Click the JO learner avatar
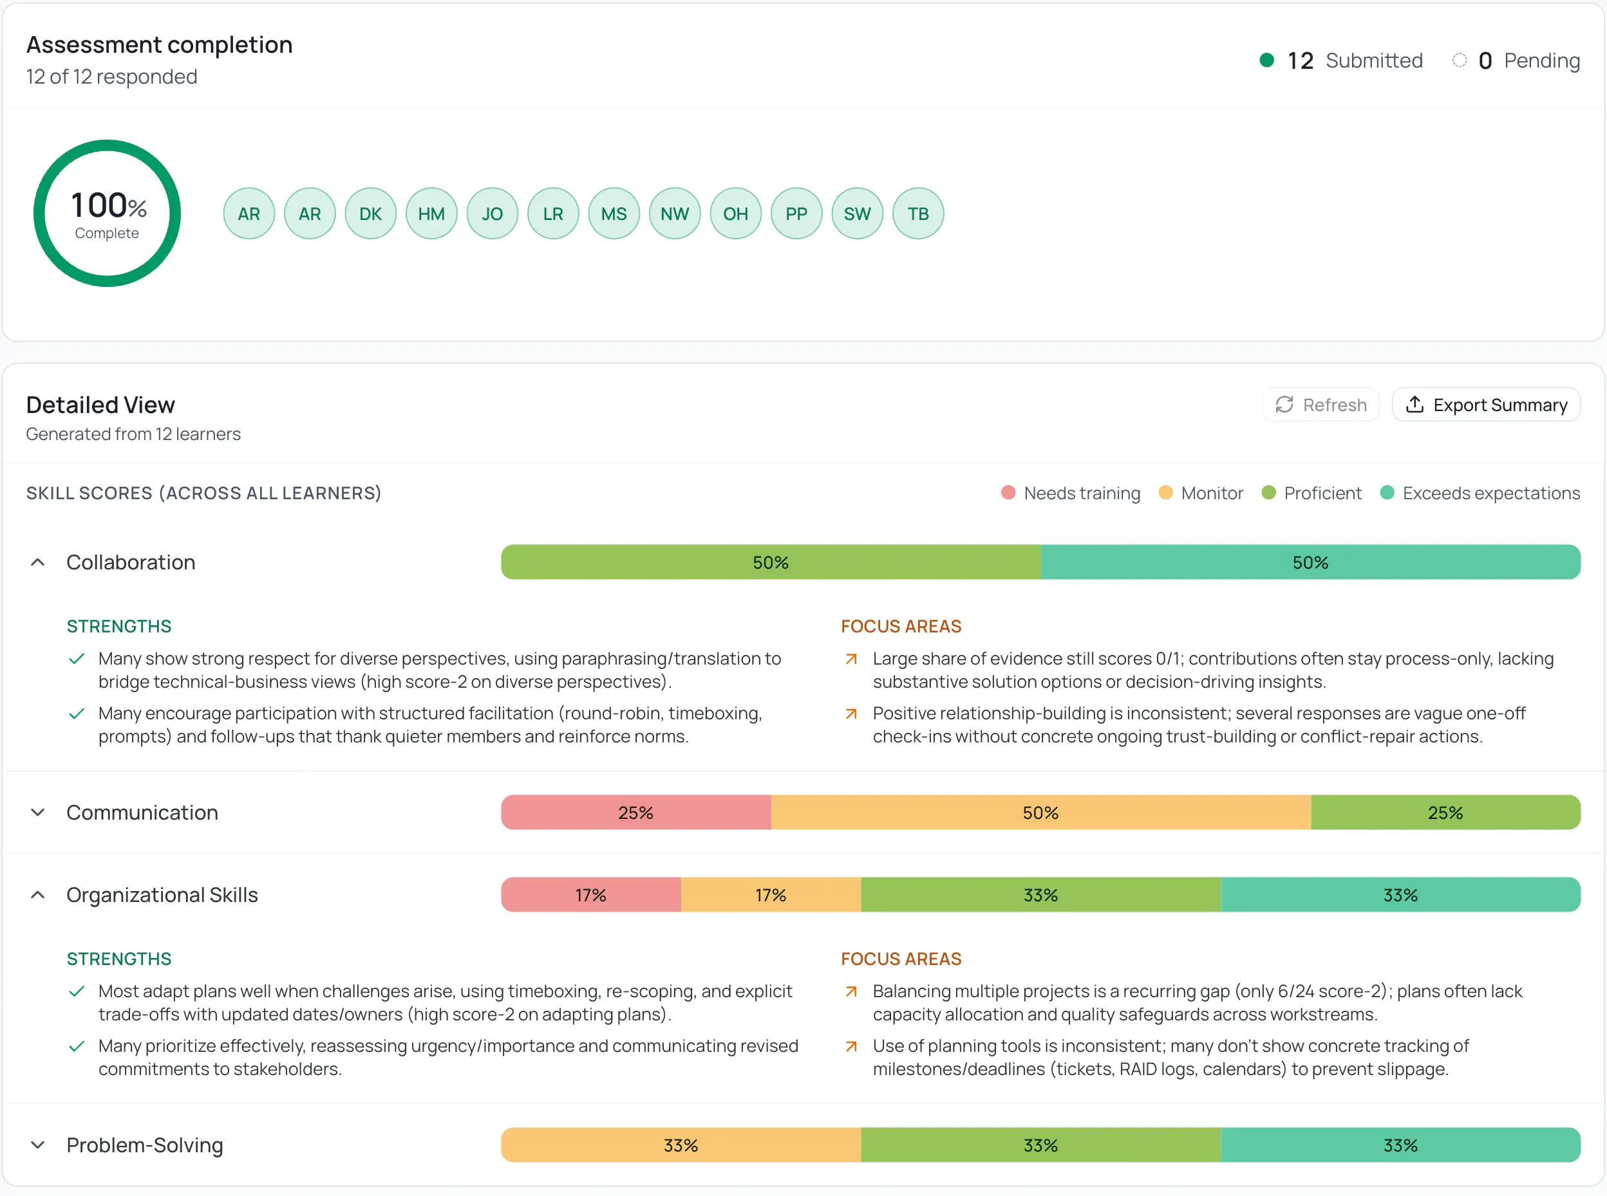Image resolution: width=1607 pixels, height=1196 pixels. (492, 214)
